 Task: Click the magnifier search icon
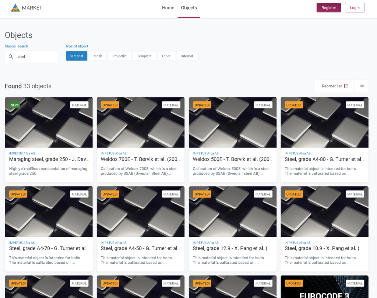11,56
